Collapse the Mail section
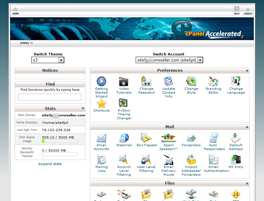The width and height of the screenshot is (264, 201). (x=247, y=127)
